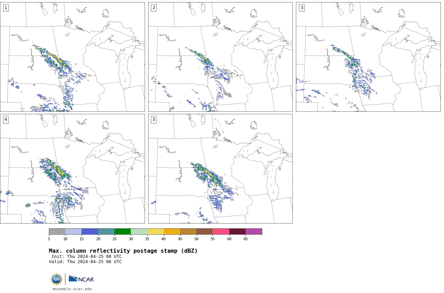Click the maroon 60-65 dBZ swatch

[x=237, y=232]
